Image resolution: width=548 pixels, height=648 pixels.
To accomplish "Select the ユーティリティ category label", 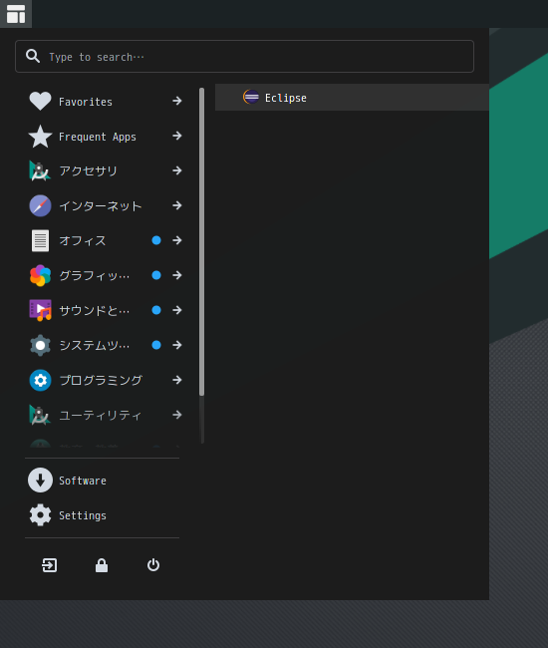I will (101, 415).
